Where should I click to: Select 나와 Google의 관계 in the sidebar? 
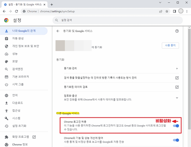click(x=24, y=31)
